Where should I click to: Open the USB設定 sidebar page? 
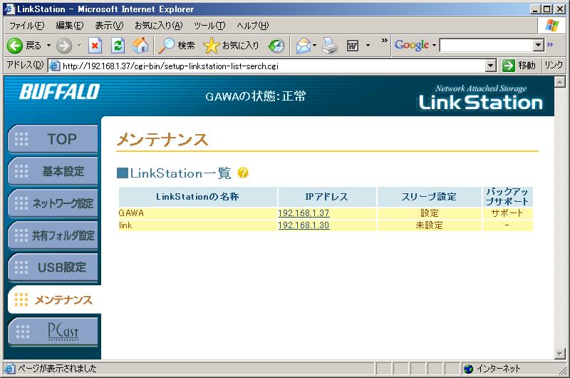[53, 267]
